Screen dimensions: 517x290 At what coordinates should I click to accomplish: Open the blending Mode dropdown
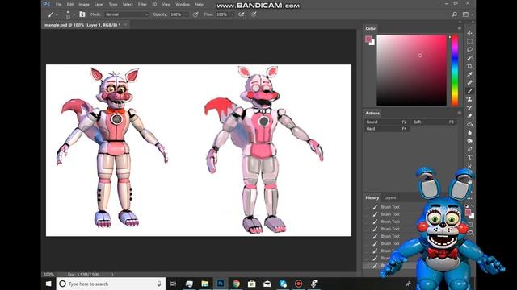click(x=127, y=14)
